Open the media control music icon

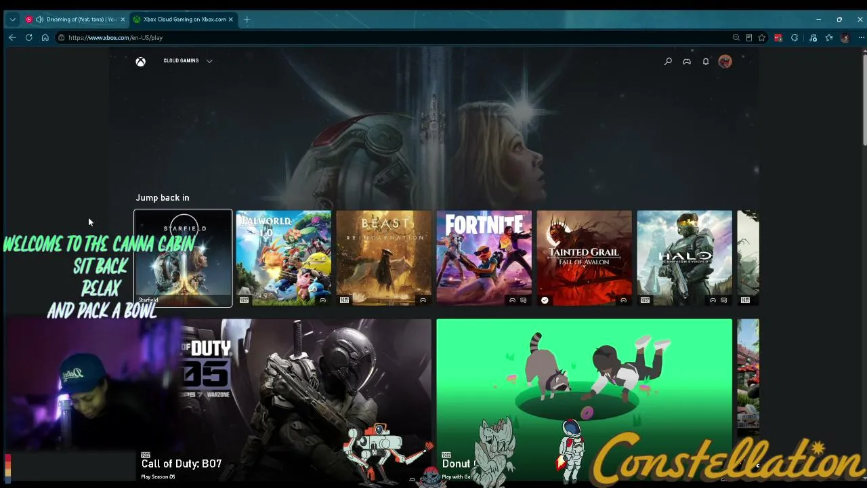click(813, 38)
